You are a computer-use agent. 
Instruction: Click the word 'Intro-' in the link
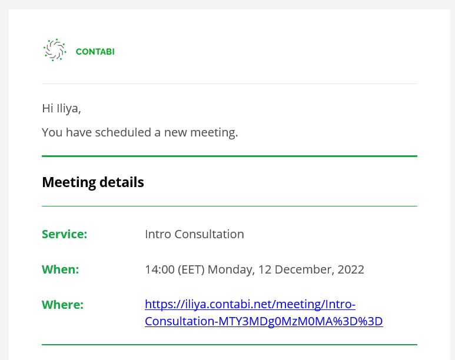pyautogui.click(x=340, y=304)
